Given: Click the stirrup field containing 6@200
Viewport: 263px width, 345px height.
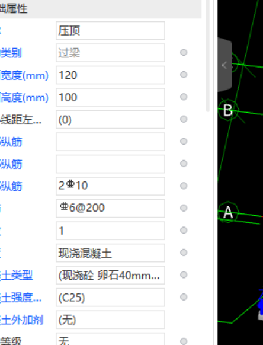Looking at the screenshot, I should (110, 209).
